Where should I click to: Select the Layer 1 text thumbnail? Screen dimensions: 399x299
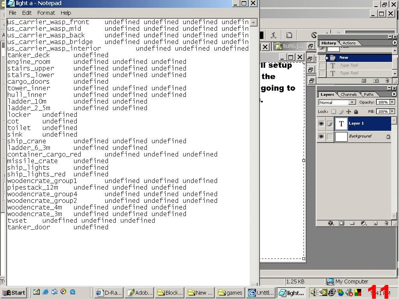pyautogui.click(x=341, y=123)
